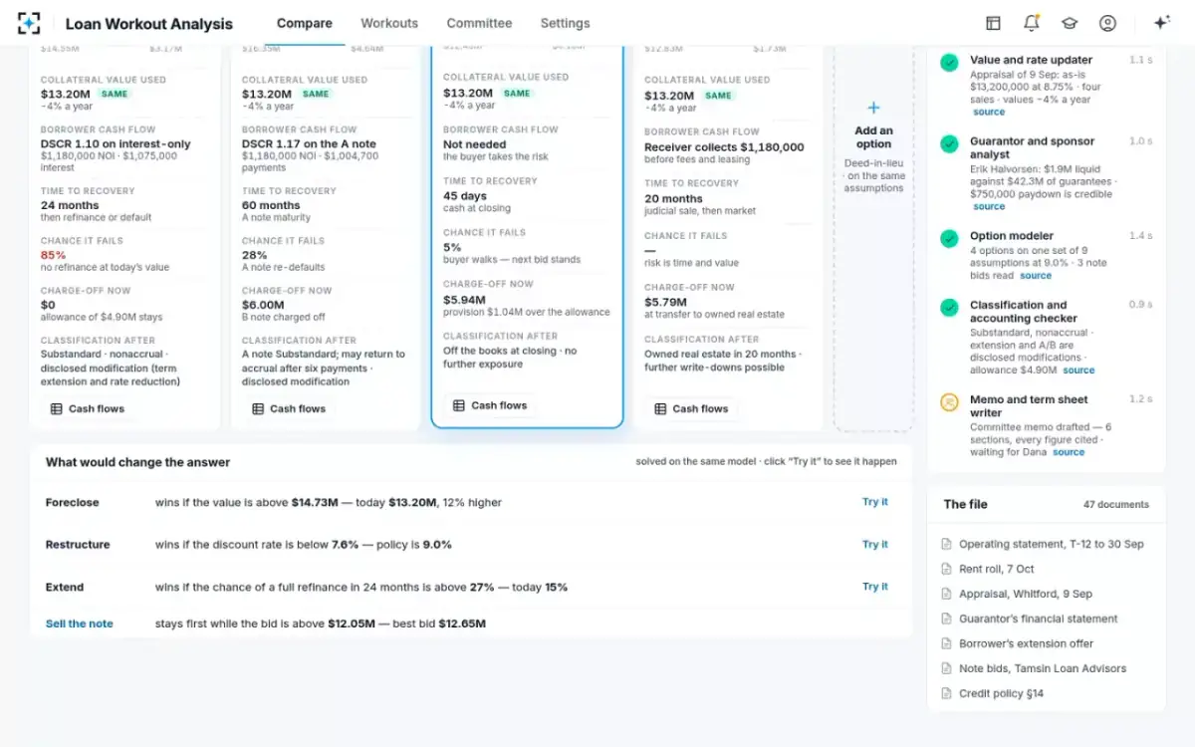Click the Restructure row label

click(78, 545)
